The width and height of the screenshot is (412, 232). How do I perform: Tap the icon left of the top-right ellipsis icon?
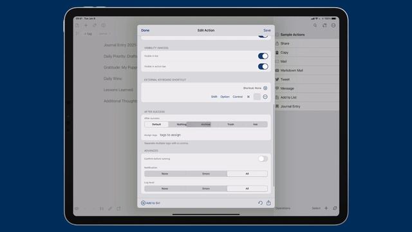pos(324,25)
